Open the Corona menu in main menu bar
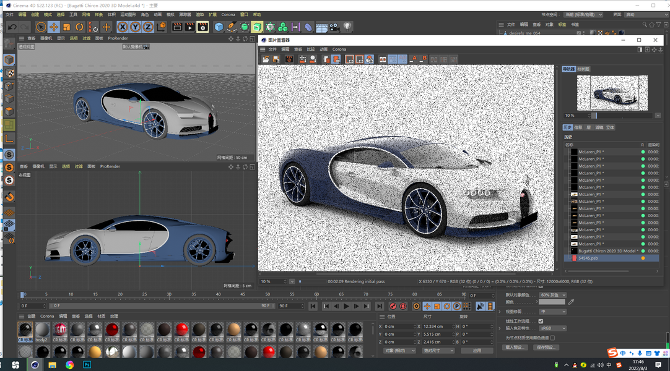 coord(228,14)
